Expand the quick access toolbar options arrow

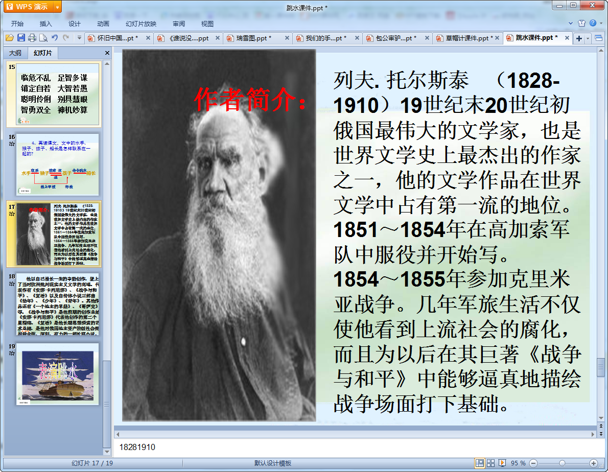[x=79, y=38]
